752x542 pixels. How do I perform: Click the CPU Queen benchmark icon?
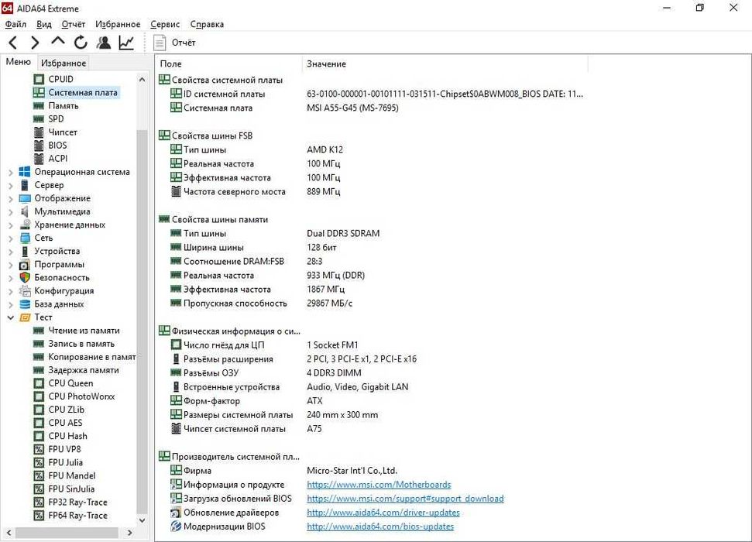coord(39,383)
